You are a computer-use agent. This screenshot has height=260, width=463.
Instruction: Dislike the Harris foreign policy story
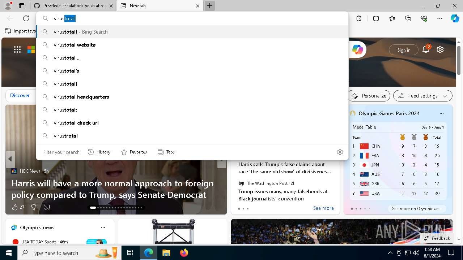point(34,207)
